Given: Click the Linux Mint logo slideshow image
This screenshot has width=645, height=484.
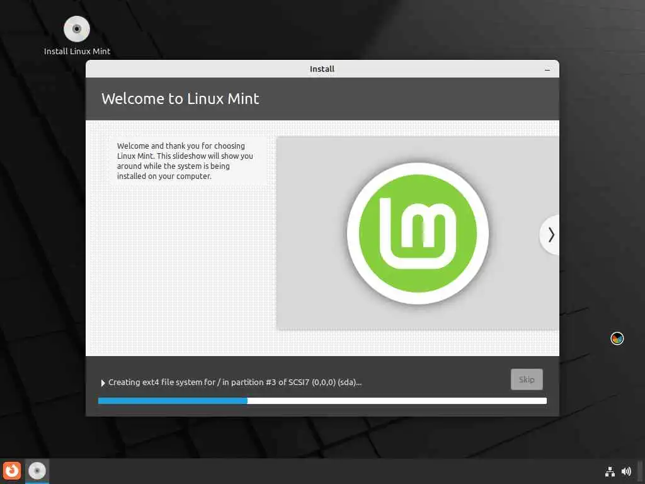Looking at the screenshot, I should click(x=418, y=233).
